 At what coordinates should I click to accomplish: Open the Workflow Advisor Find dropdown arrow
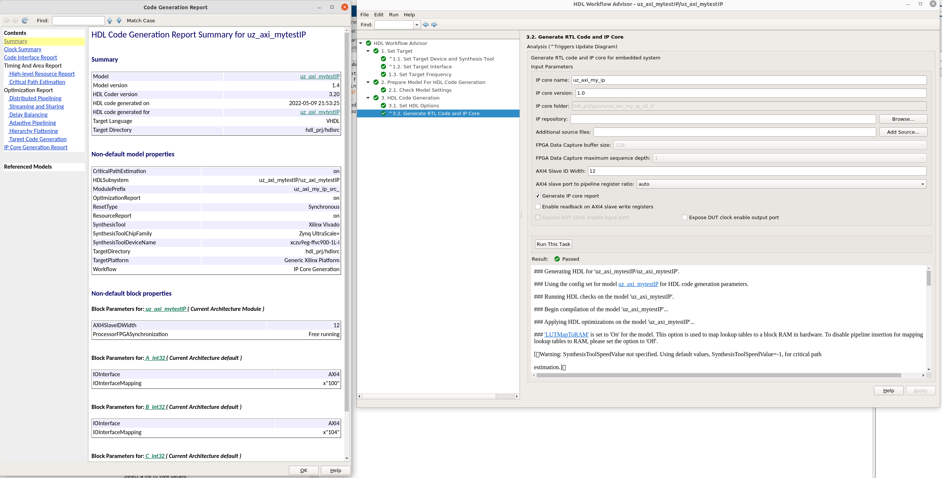pyautogui.click(x=417, y=25)
